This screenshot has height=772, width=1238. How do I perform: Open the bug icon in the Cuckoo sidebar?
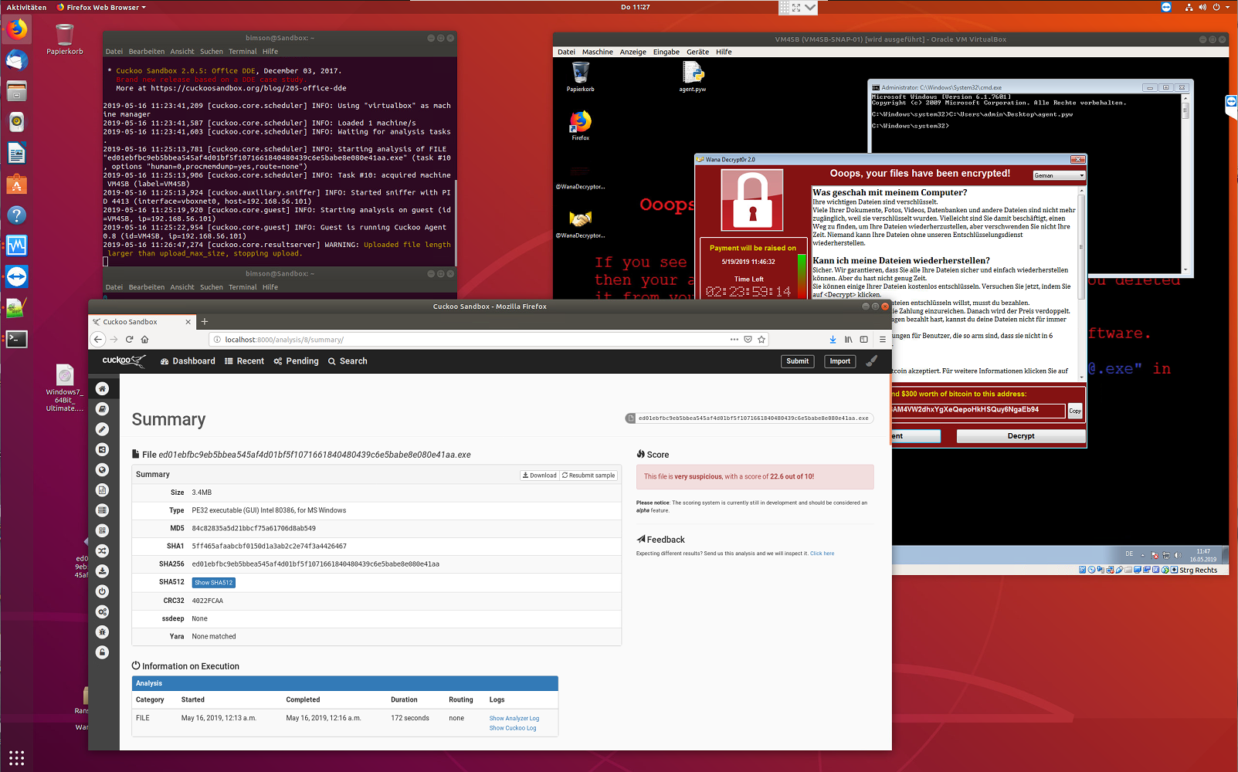click(x=102, y=632)
